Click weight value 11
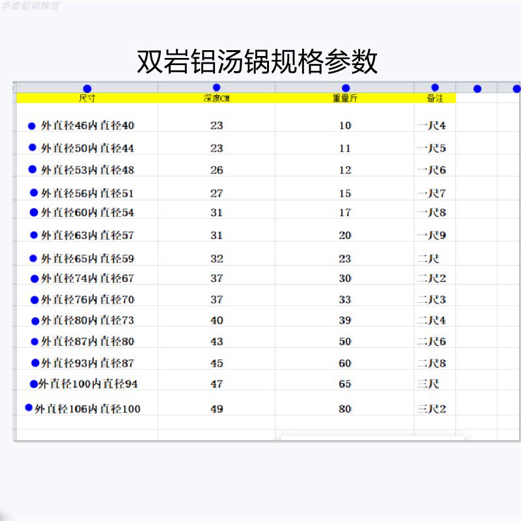The height and width of the screenshot is (521, 521). point(345,148)
